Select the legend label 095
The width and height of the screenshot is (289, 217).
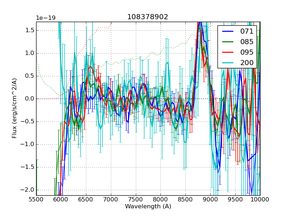pyautogui.click(x=247, y=52)
